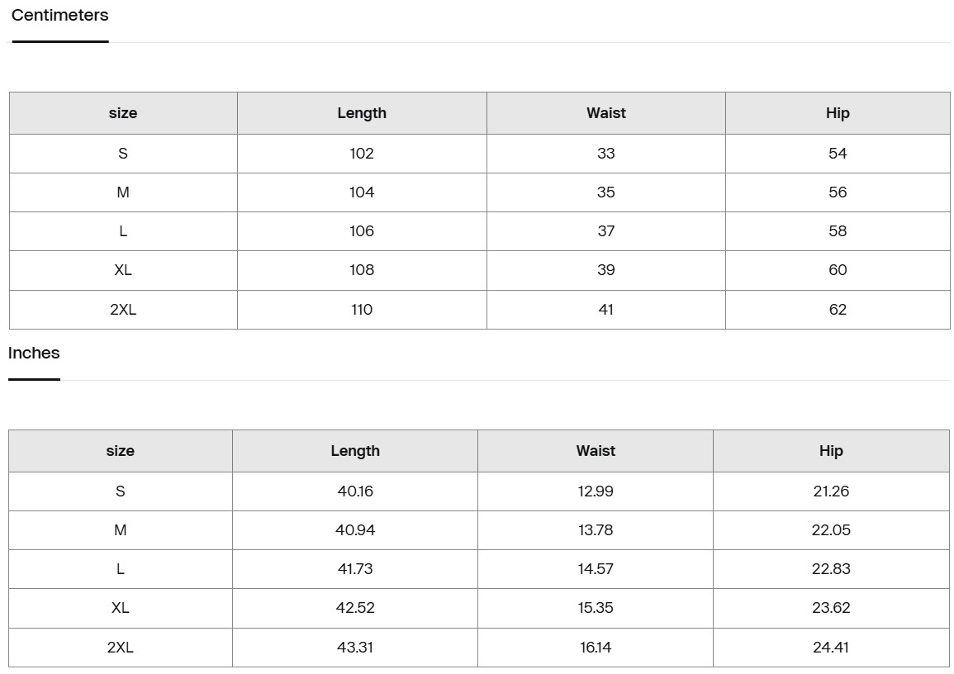
Task: Click the Waist header in centimeters table
Action: tap(606, 113)
